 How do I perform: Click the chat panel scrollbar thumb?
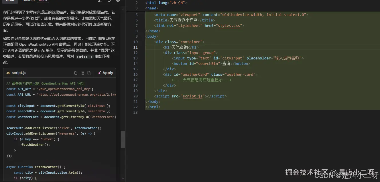(x=123, y=139)
